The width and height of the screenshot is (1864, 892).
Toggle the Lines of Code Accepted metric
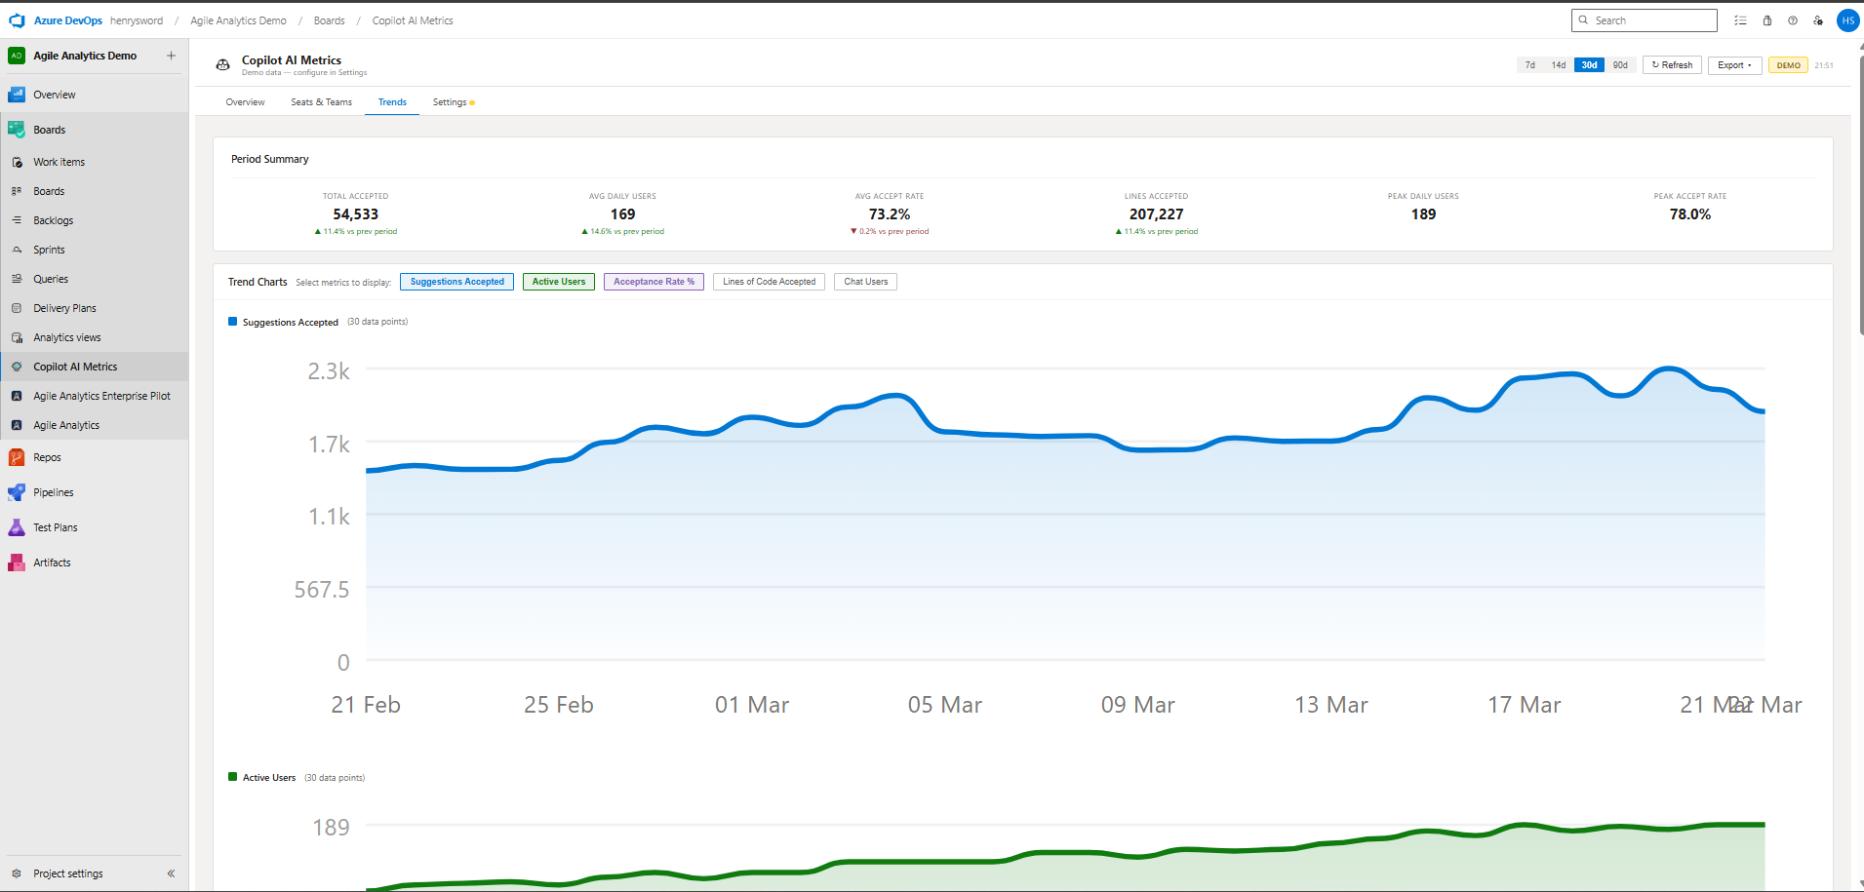pyautogui.click(x=769, y=282)
